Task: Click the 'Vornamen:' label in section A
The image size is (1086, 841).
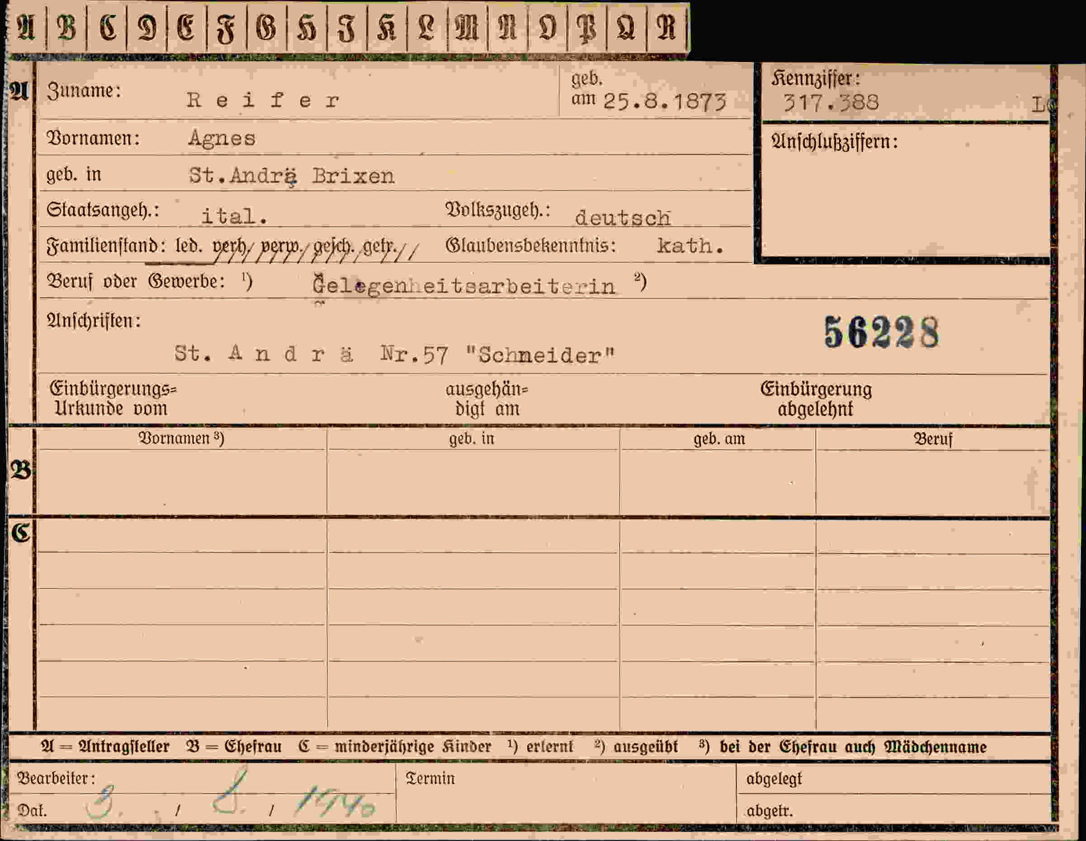Action: click(93, 138)
